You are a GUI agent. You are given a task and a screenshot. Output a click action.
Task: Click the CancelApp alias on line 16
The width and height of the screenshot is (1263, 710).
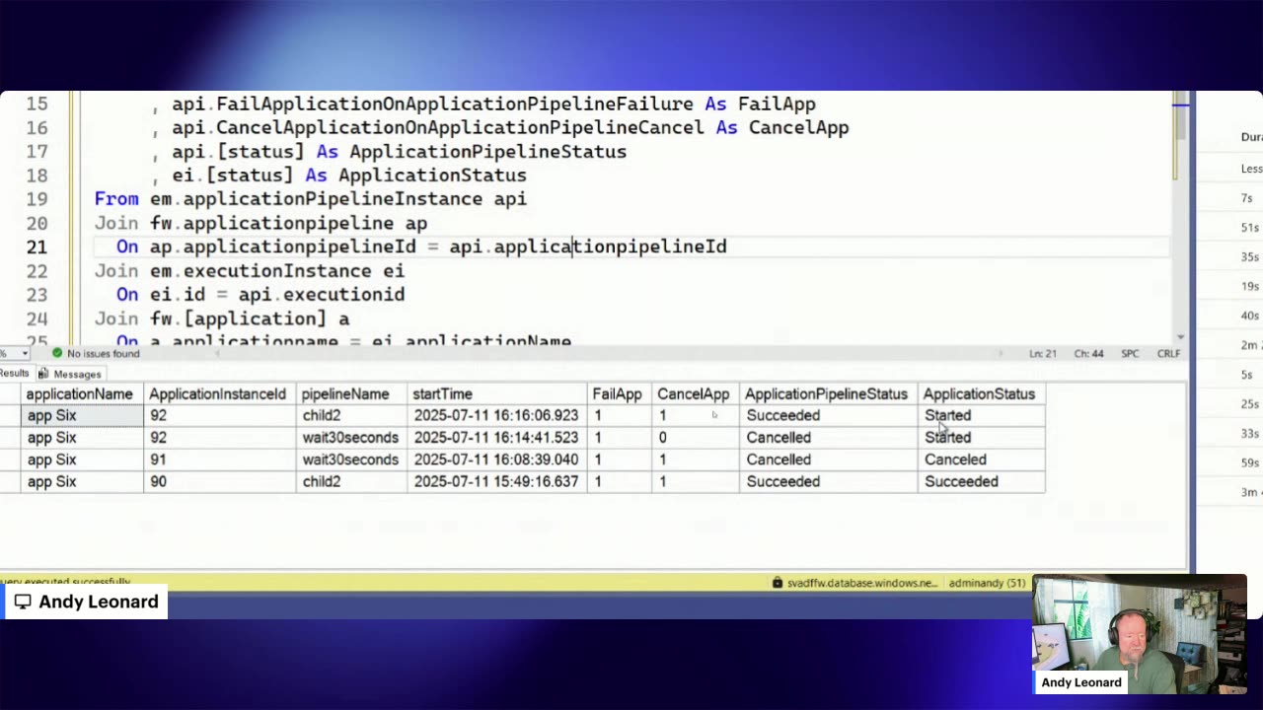(x=798, y=127)
